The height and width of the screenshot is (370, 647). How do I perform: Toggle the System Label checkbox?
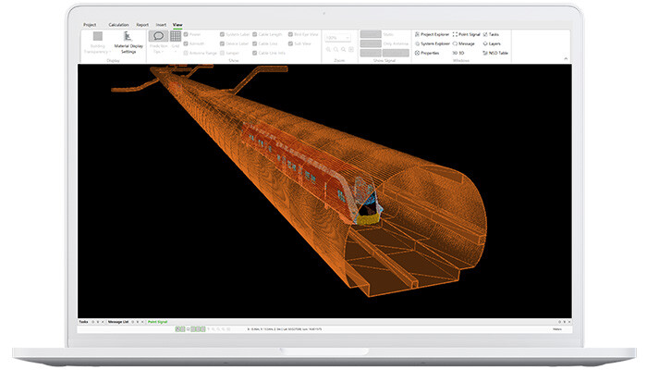pyautogui.click(x=222, y=34)
